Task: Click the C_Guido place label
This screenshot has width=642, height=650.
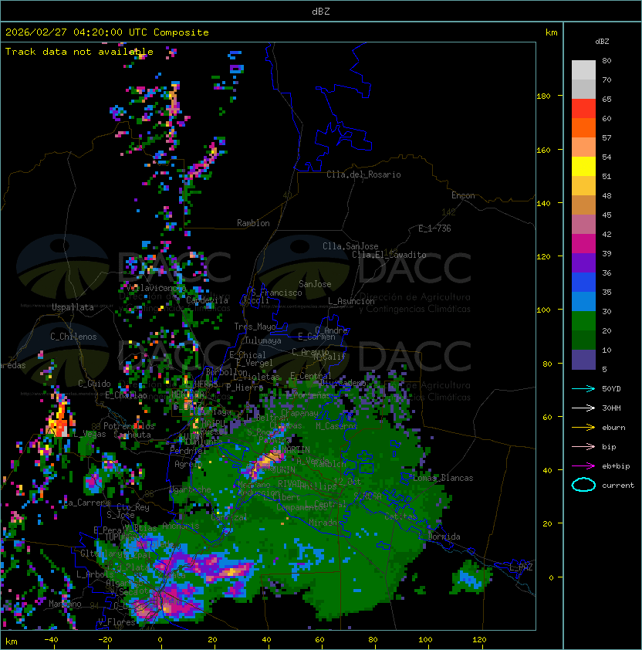Action: pos(94,384)
